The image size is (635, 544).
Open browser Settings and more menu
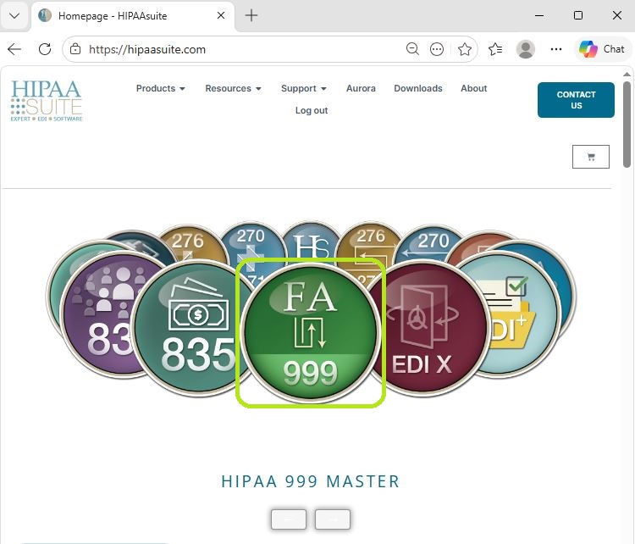[556, 49]
